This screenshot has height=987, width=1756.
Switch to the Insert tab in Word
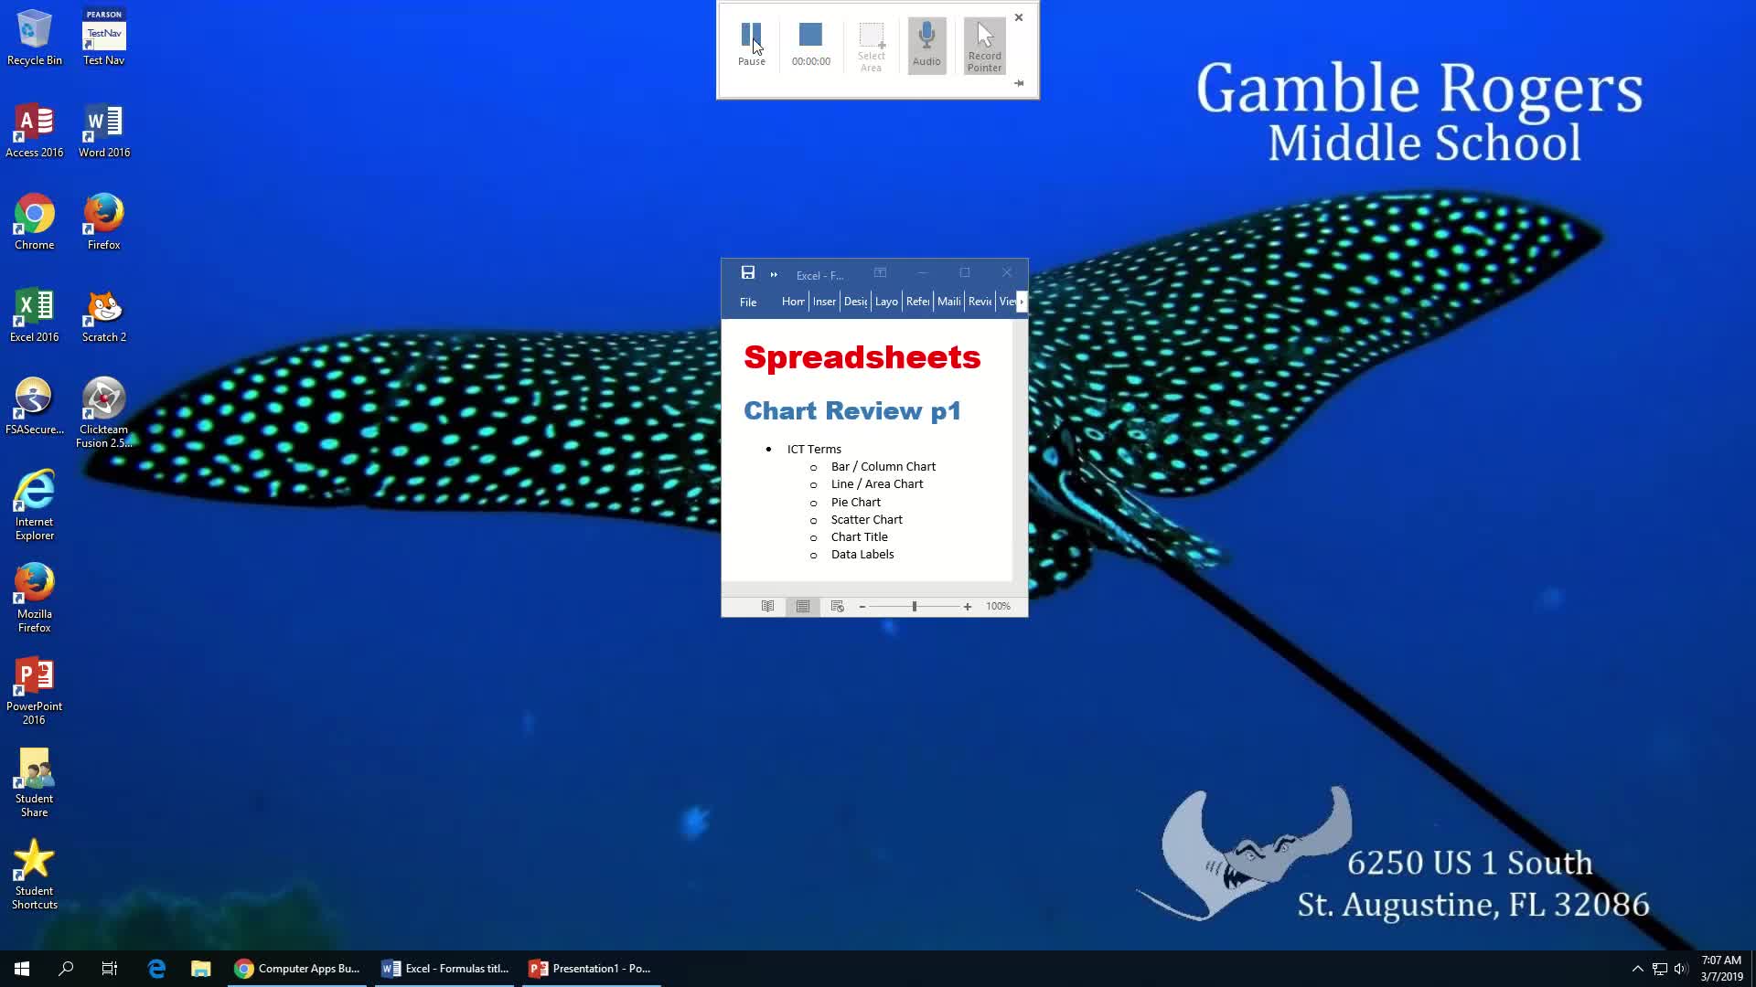pos(824,302)
